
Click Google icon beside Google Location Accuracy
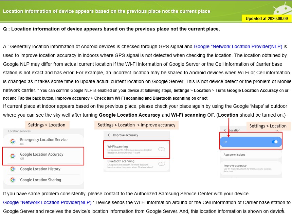coord(13,156)
